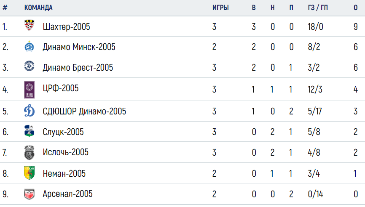Screen dimensions: 365x207
Task: Open the Арсенал-2005 team link
Action: click(x=67, y=194)
